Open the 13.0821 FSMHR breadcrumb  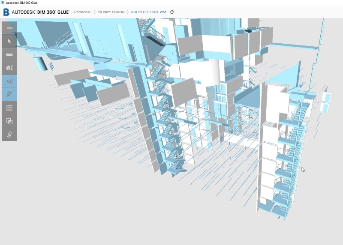(111, 12)
